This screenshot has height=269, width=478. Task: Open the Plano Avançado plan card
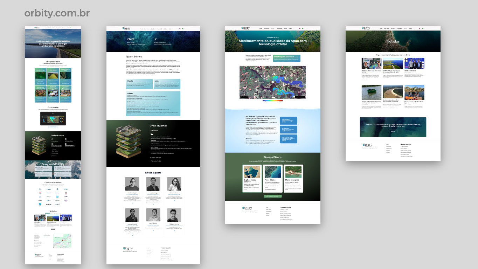[293, 179]
